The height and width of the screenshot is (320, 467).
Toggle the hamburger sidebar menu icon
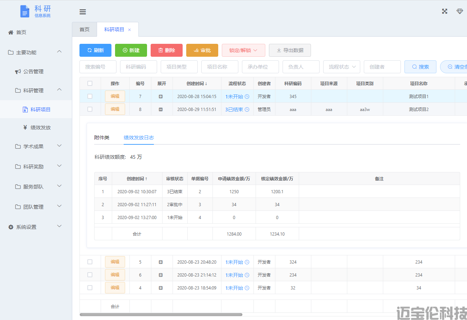tap(83, 12)
